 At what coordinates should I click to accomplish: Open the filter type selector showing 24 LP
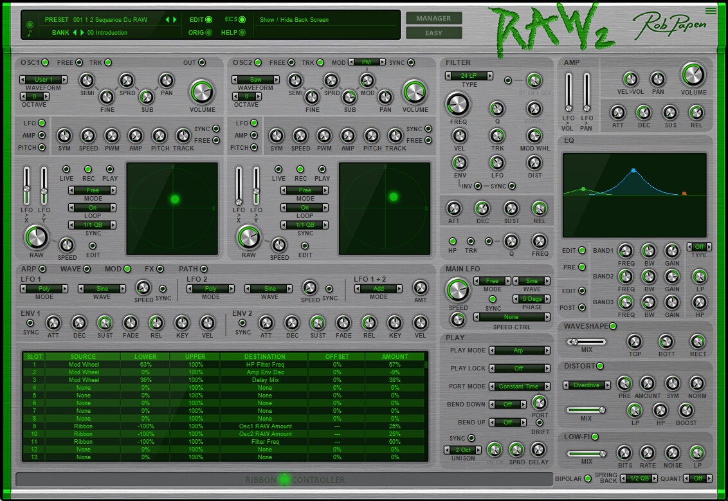click(469, 76)
